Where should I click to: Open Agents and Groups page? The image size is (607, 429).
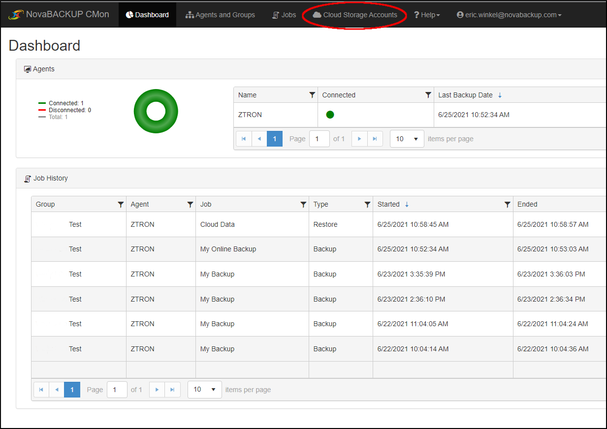pos(220,15)
